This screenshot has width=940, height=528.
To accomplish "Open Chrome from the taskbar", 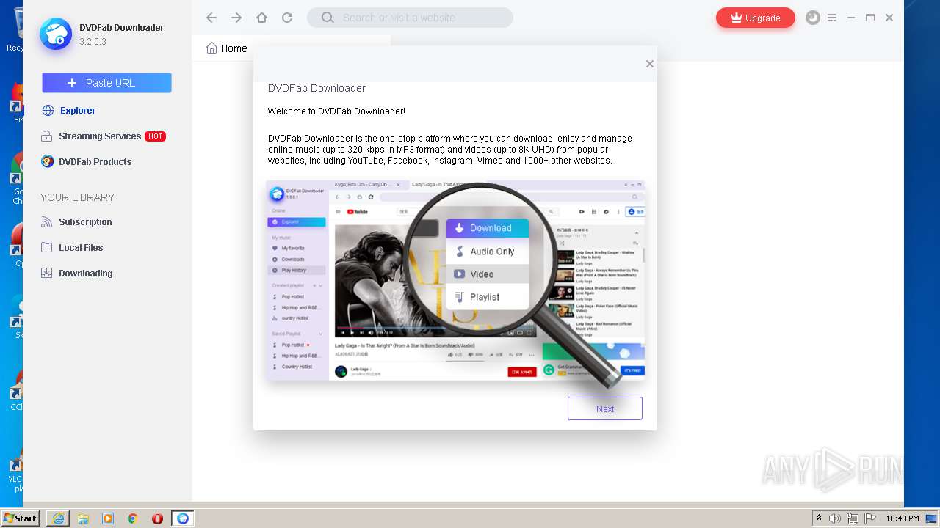I will (132, 518).
